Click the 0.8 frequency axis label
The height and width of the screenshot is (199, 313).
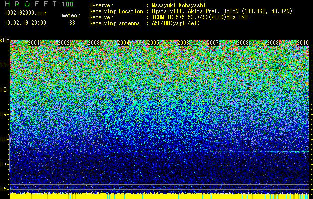[4, 139]
